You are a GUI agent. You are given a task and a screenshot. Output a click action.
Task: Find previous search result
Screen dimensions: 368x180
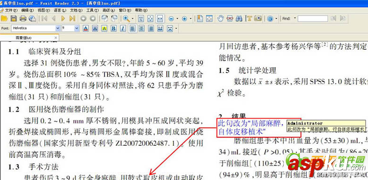click(x=334, y=18)
